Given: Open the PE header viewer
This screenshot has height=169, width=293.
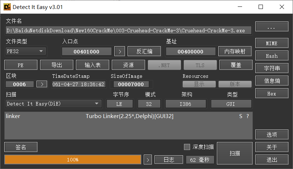Looking at the screenshot, I should 21,65.
